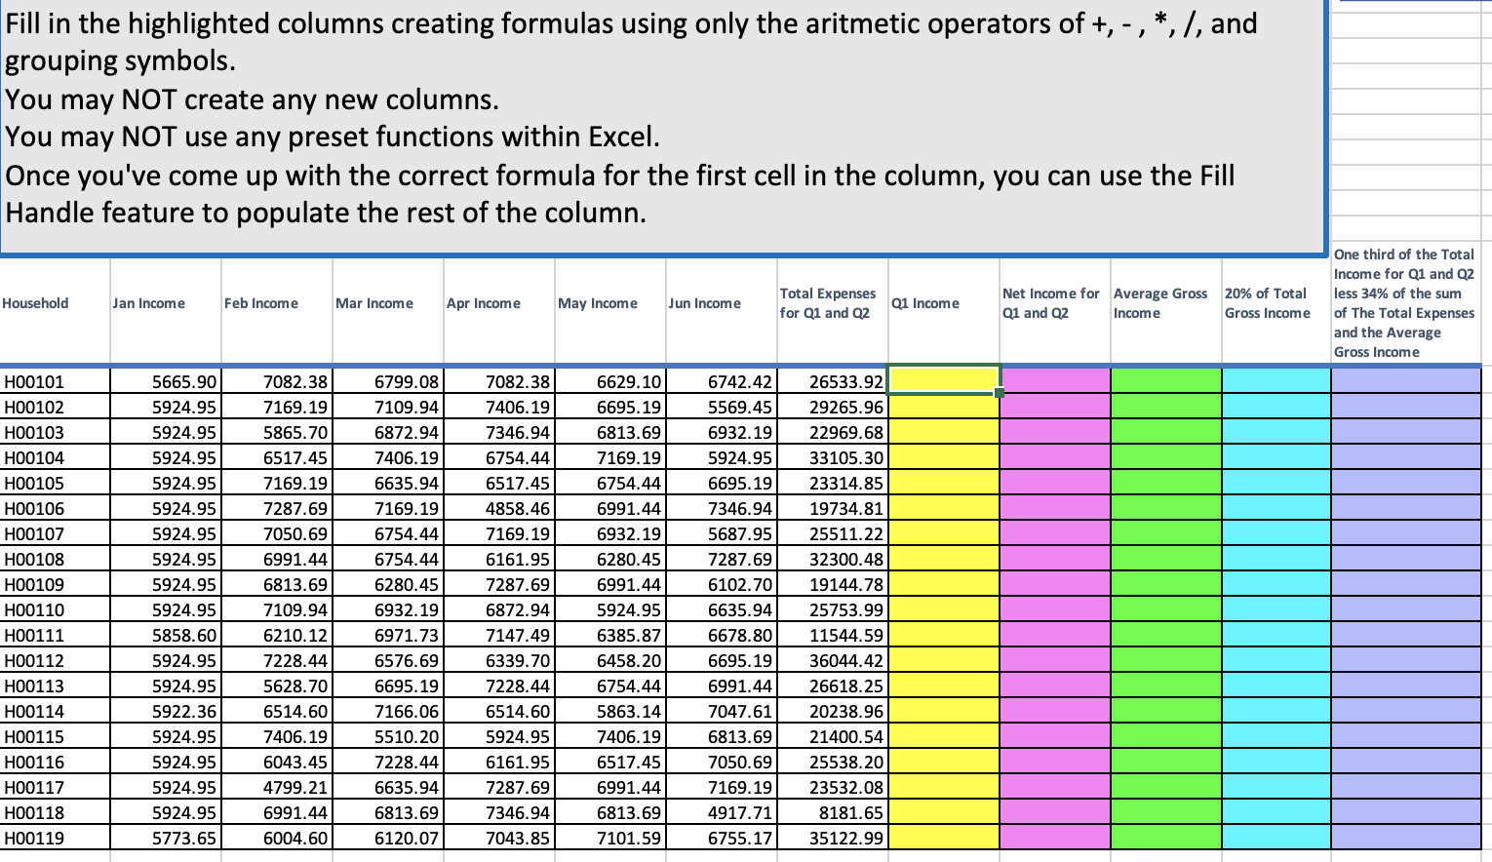
Task: Click the Household column header label
Action: tap(36, 303)
